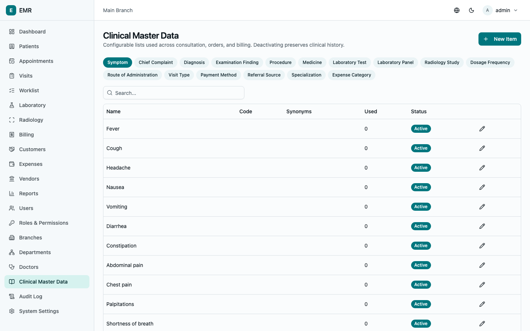Click the Radiology scan icon
The height and width of the screenshot is (331, 530).
tap(12, 120)
